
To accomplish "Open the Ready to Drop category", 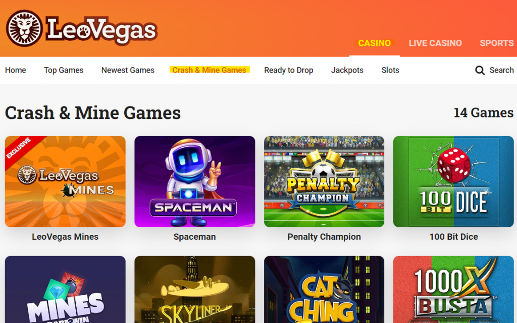I will [x=288, y=70].
